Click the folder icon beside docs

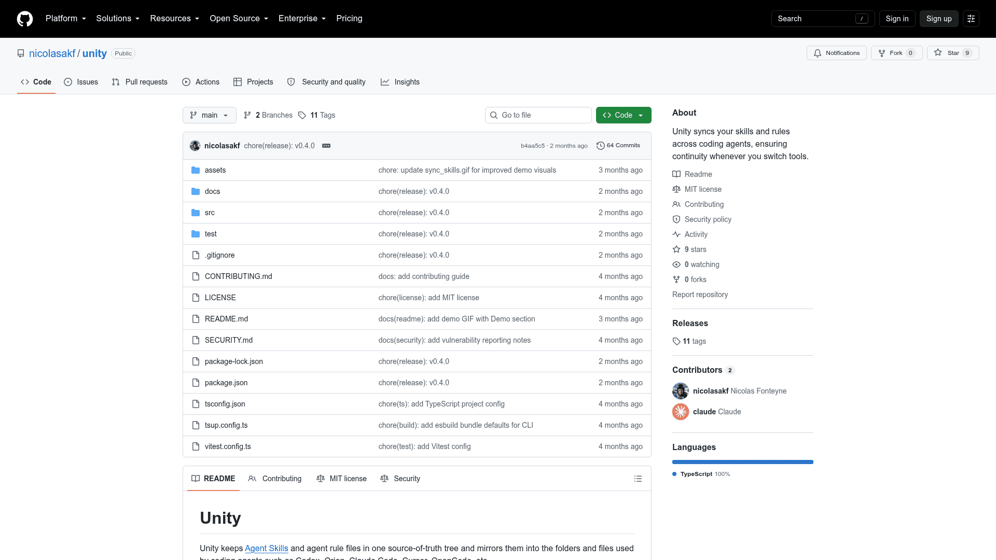[196, 191]
